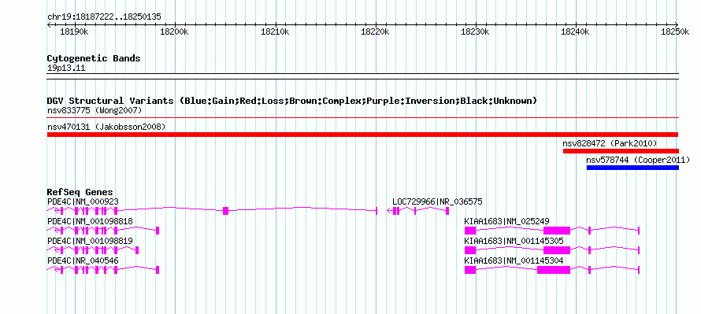The image size is (701, 314).
Task: Select transcript label PDE4C|NM_000923
Action: point(83,202)
